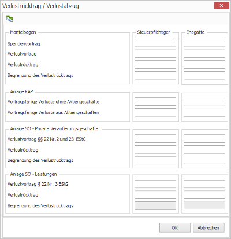Select Verlustvortrag §§ 22 Nr. 2 und 23 Steuerpflichtiger field
The height and width of the screenshot is (239, 231).
(x=155, y=139)
